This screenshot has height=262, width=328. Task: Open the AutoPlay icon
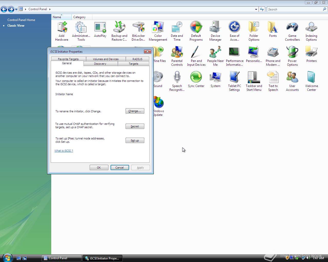point(100,29)
